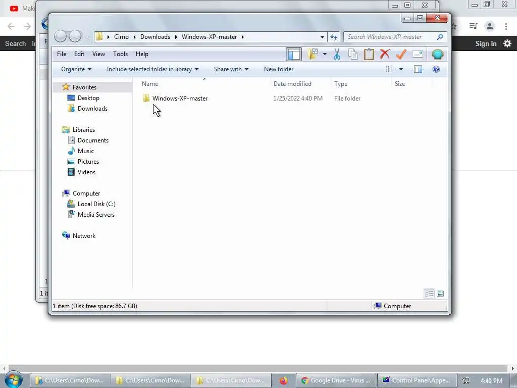
Task: Open the File menu
Action: coord(62,54)
